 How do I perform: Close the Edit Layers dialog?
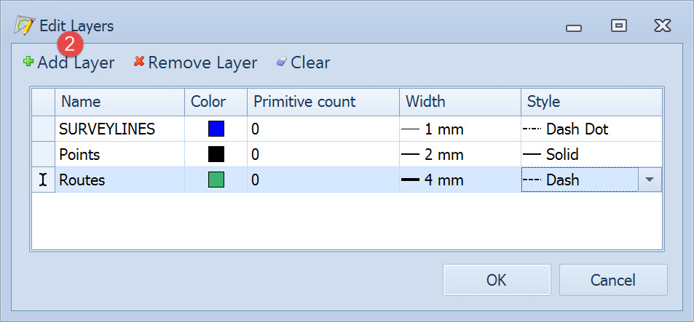point(662,26)
